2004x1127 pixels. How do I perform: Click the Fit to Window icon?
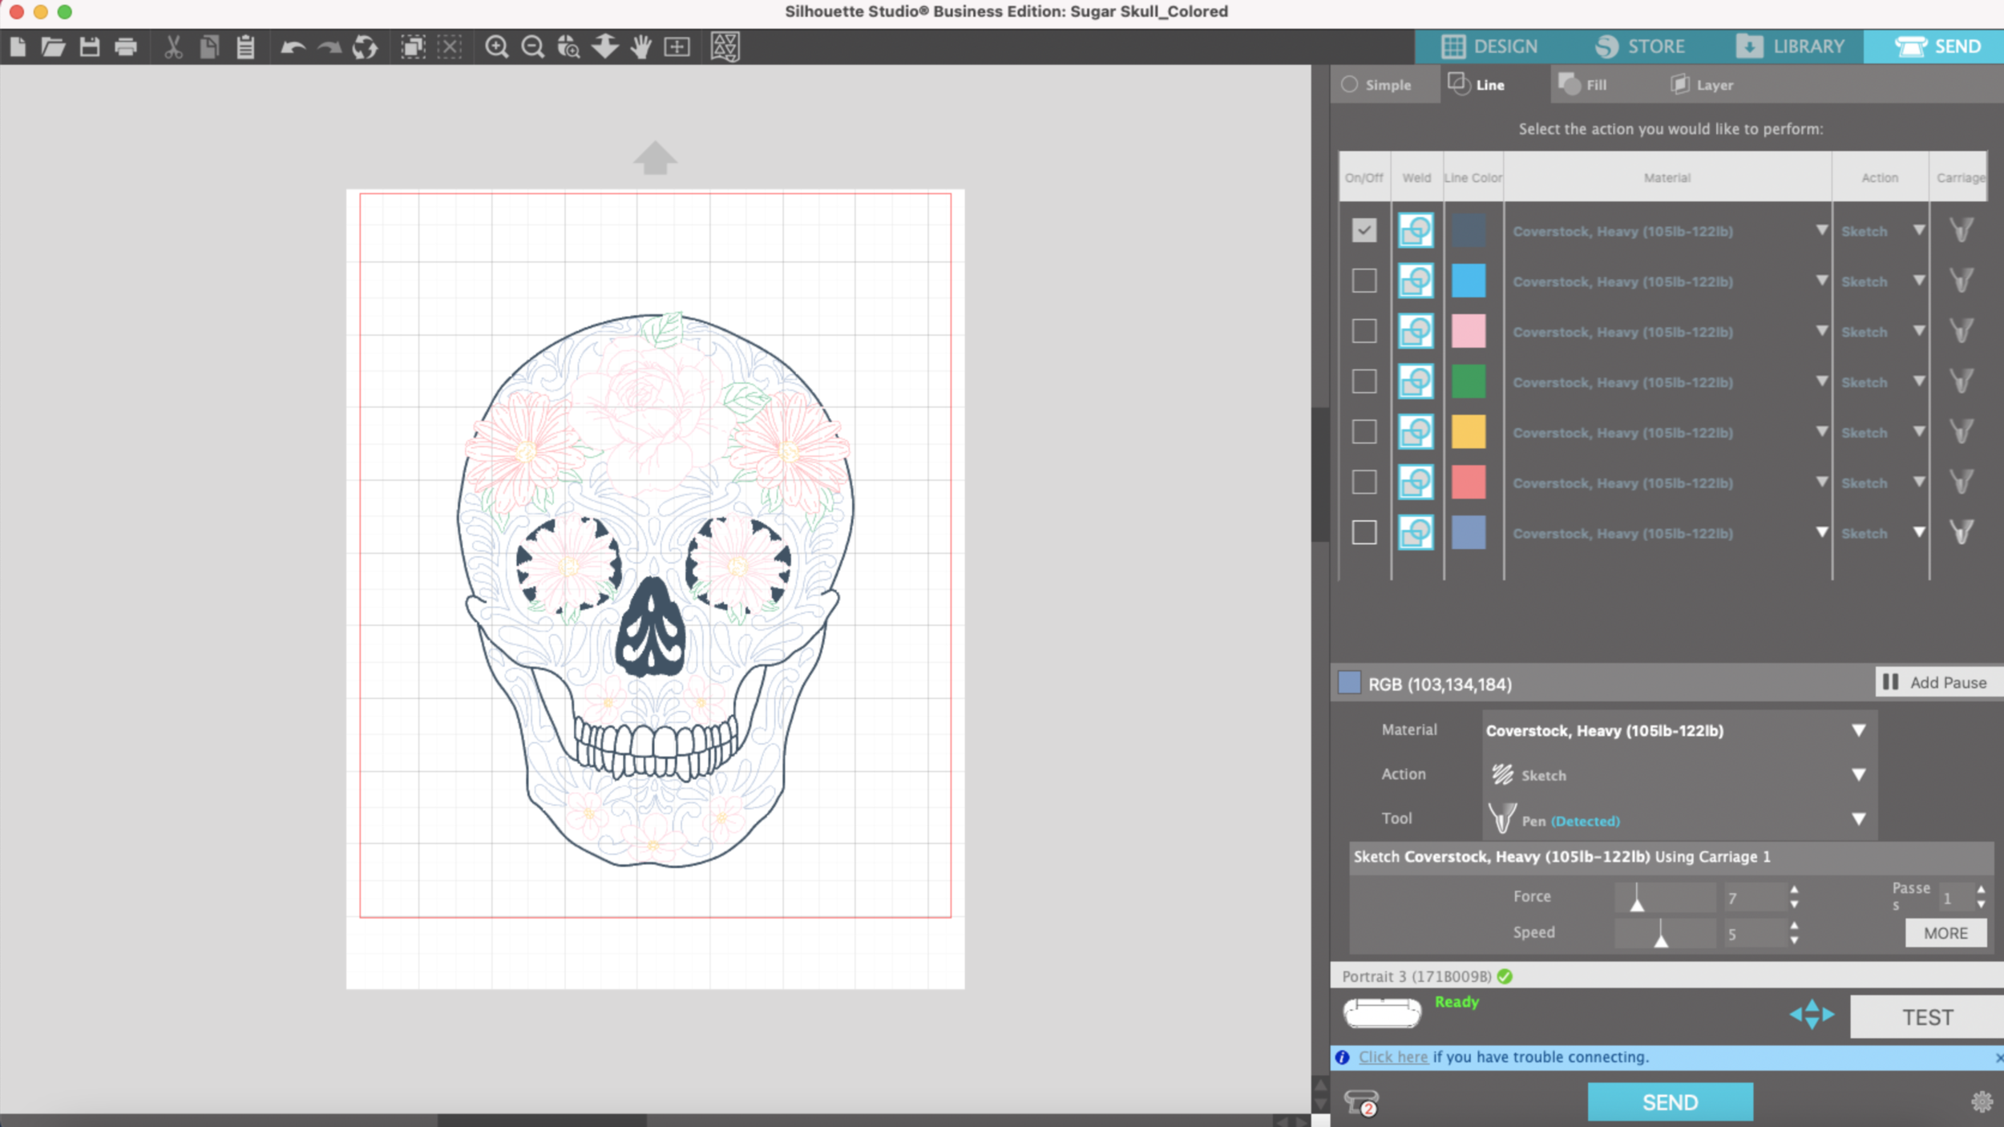(677, 46)
